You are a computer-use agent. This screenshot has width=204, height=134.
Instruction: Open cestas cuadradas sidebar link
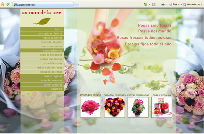(42, 59)
